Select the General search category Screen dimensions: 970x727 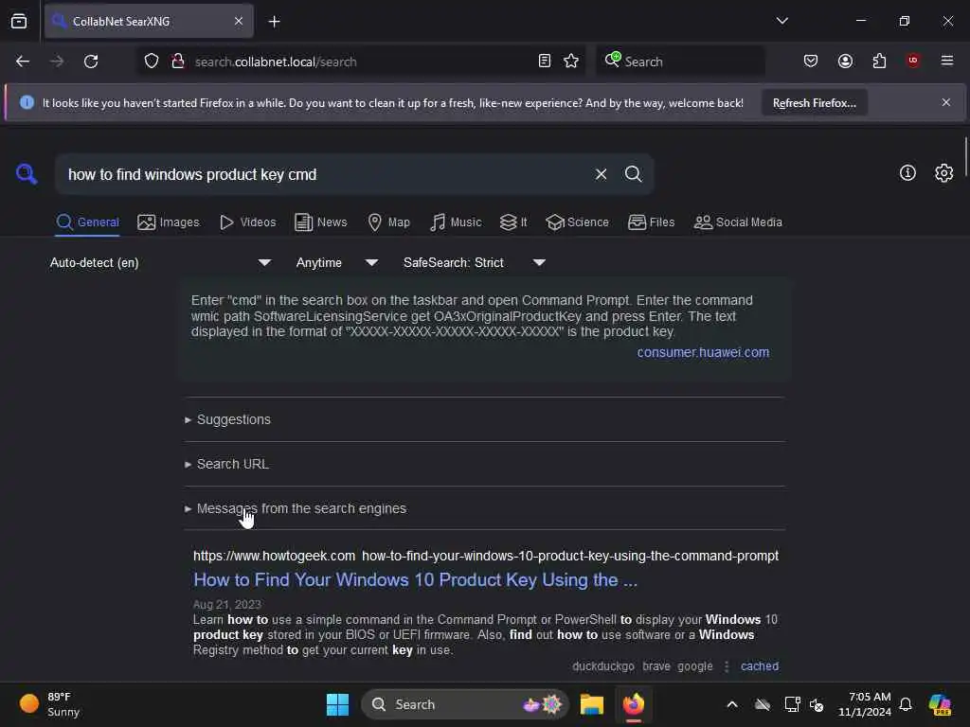pos(87,222)
